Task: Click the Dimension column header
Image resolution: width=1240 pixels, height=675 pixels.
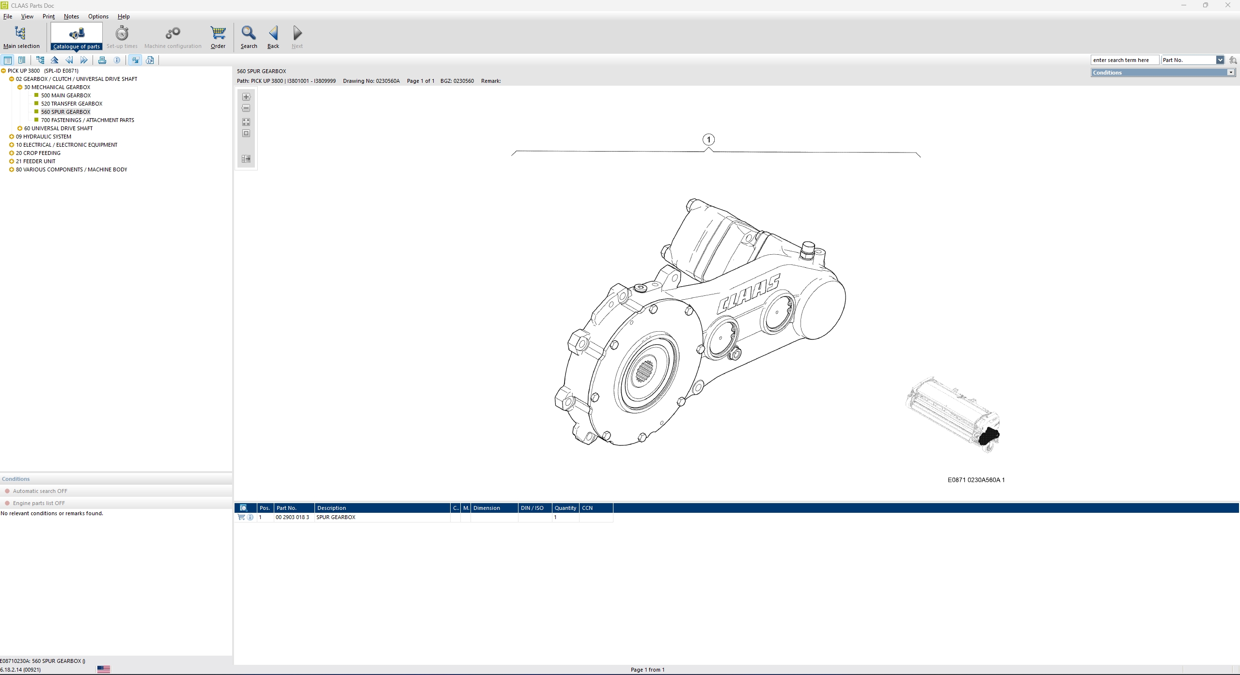Action: point(494,508)
